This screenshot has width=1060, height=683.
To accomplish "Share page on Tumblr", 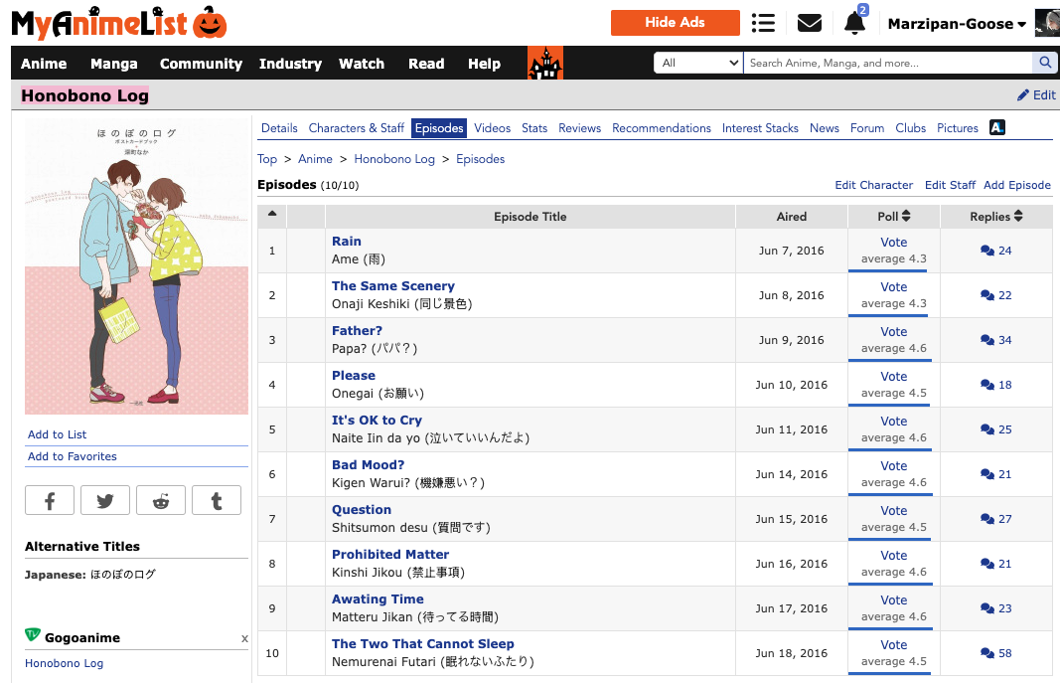I will 217,501.
